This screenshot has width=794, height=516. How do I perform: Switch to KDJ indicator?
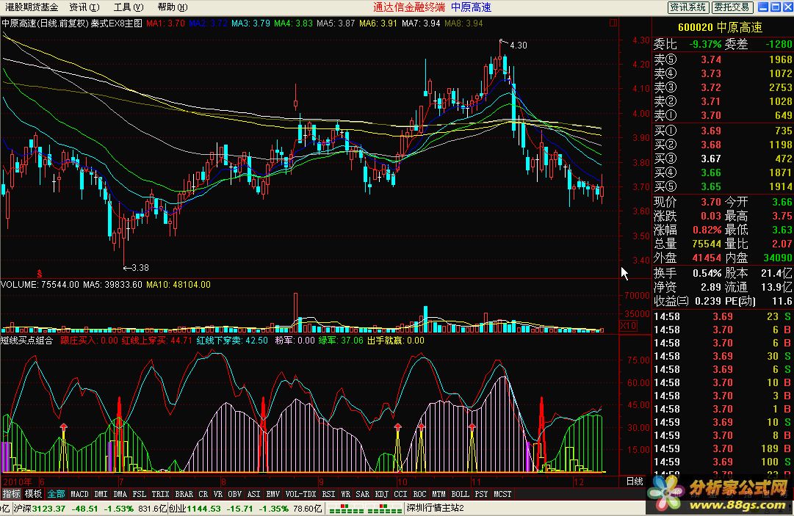pos(382,494)
